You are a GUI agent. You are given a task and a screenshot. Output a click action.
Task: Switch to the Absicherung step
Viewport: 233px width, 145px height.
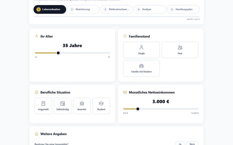pos(83,9)
